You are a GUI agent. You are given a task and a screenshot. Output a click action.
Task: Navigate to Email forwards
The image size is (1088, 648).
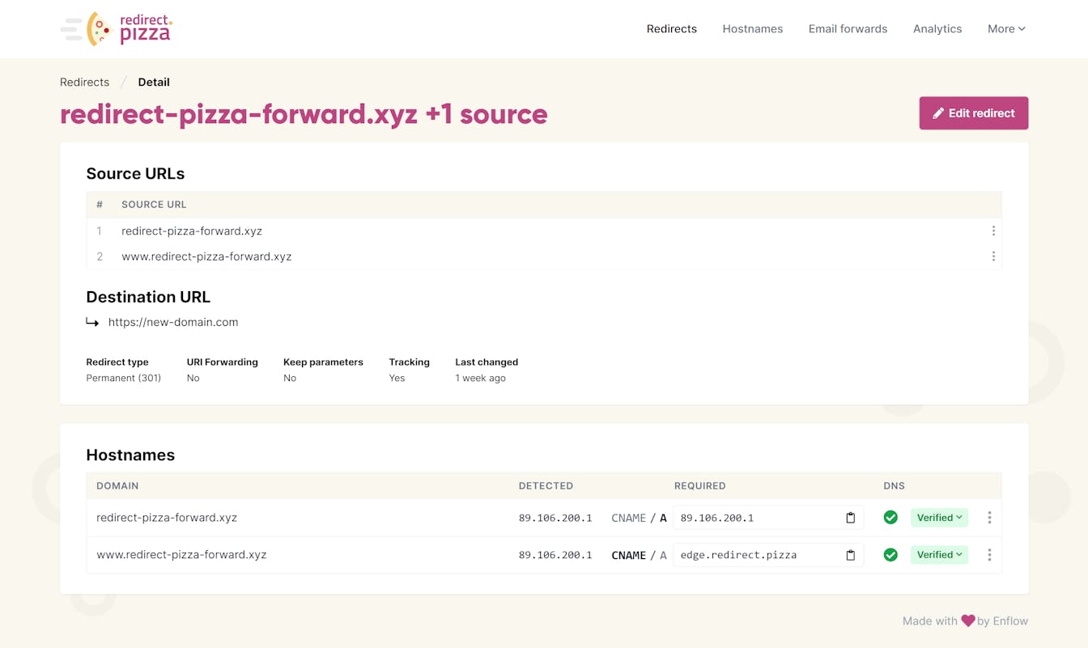848,28
